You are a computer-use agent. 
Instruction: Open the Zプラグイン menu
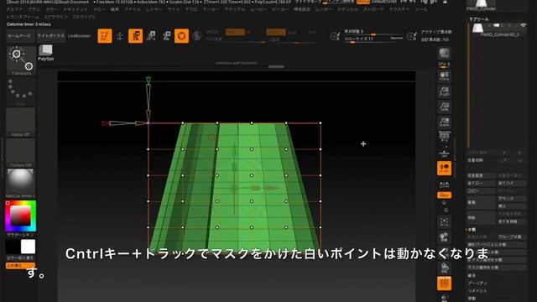coord(56,17)
